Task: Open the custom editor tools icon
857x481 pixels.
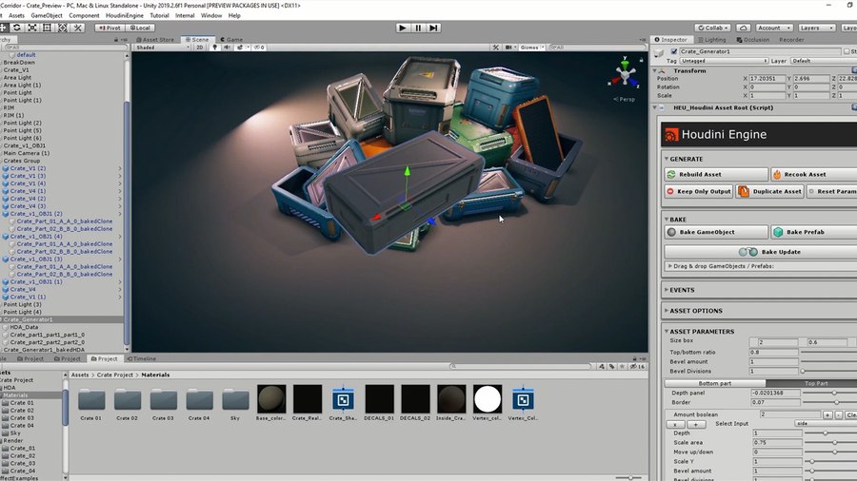Action: pyautogui.click(x=78, y=28)
